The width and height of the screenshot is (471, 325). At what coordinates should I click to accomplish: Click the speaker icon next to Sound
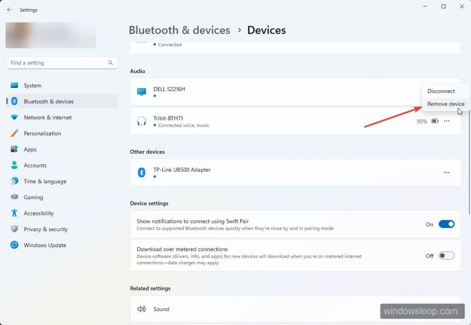tap(142, 309)
